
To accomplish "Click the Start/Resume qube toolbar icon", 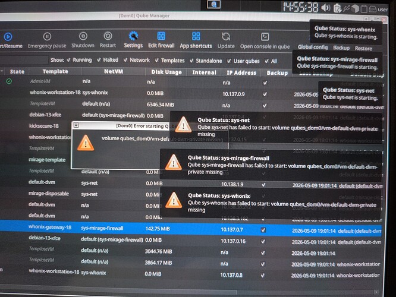I will tap(8, 37).
